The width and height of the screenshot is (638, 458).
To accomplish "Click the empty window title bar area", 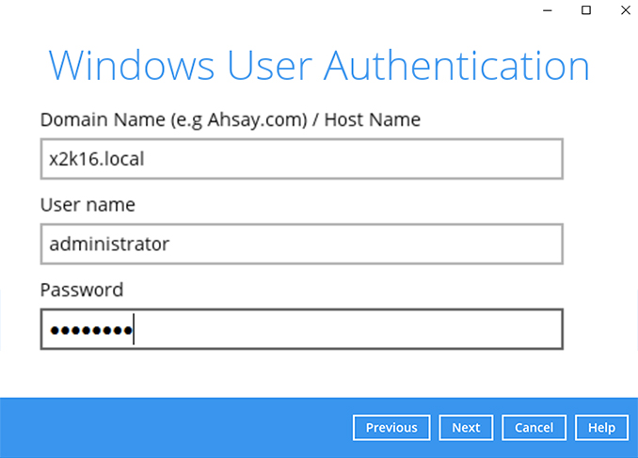I will tap(263, 10).
